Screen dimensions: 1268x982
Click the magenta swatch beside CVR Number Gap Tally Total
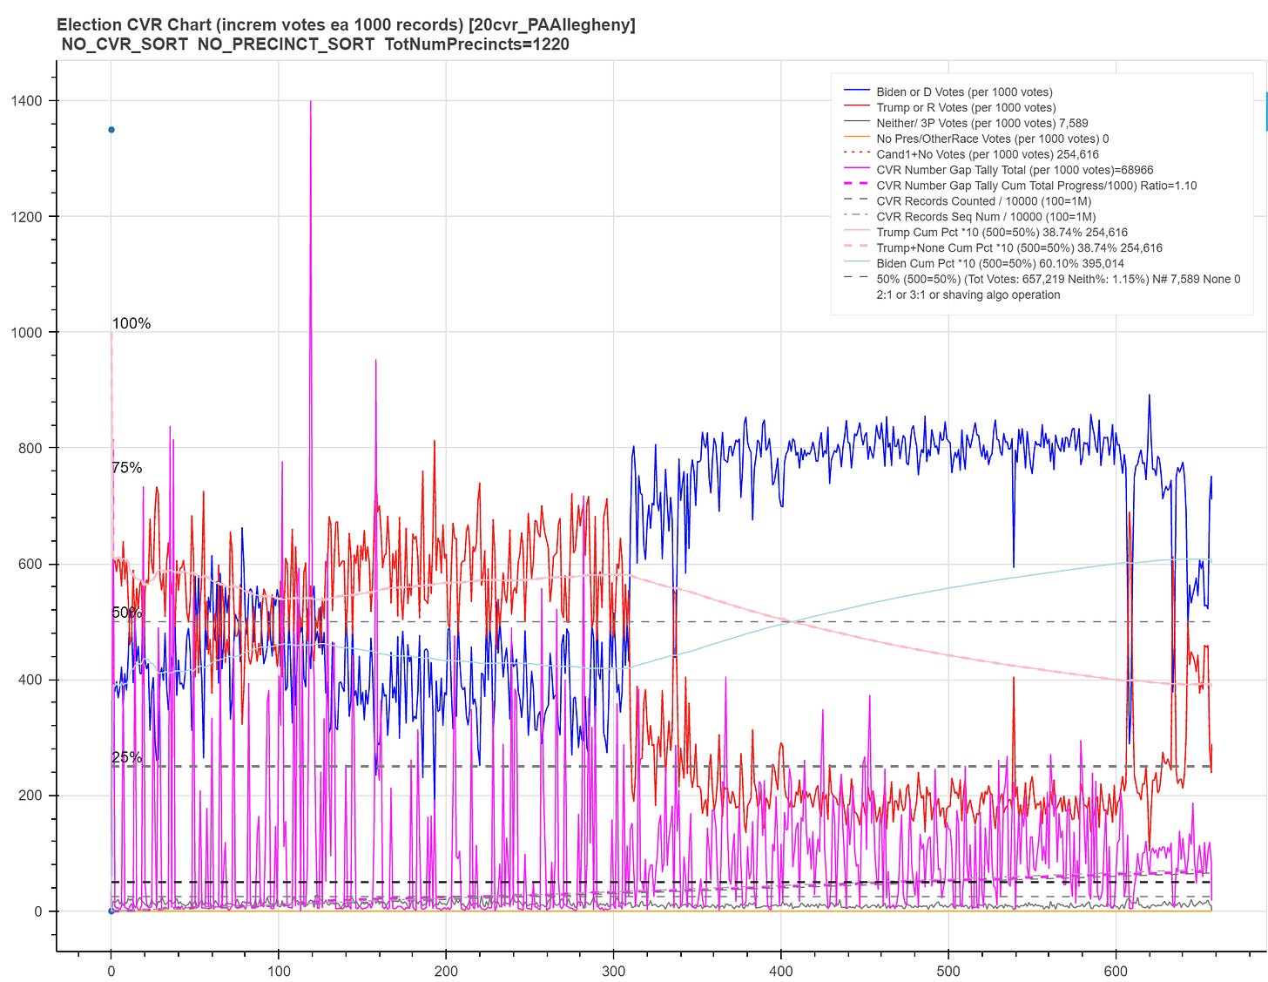(857, 170)
